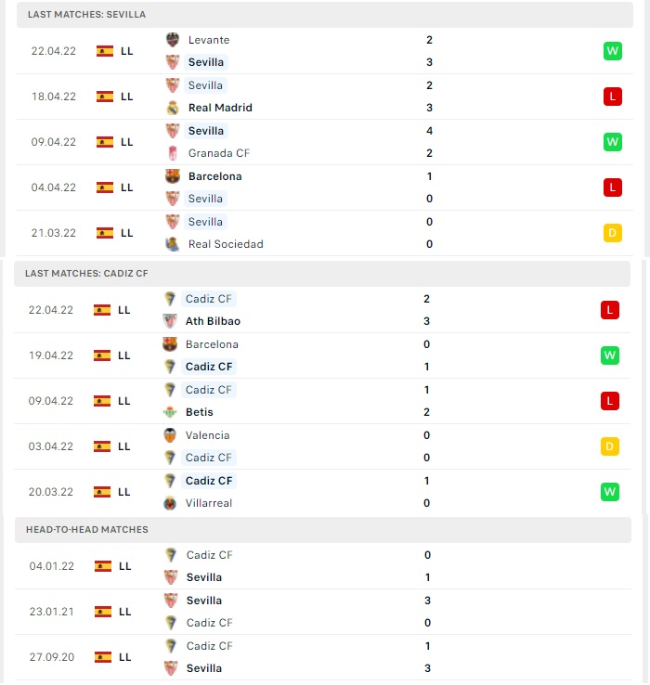Open the Sevilla vs Granada CF match row
The width and height of the screenshot is (650, 685).
click(x=325, y=142)
